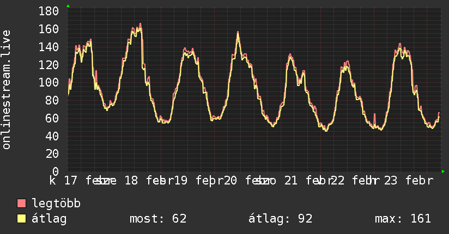Click the 100 label on the y-axis
The height and width of the screenshot is (234, 449).
tap(50, 82)
